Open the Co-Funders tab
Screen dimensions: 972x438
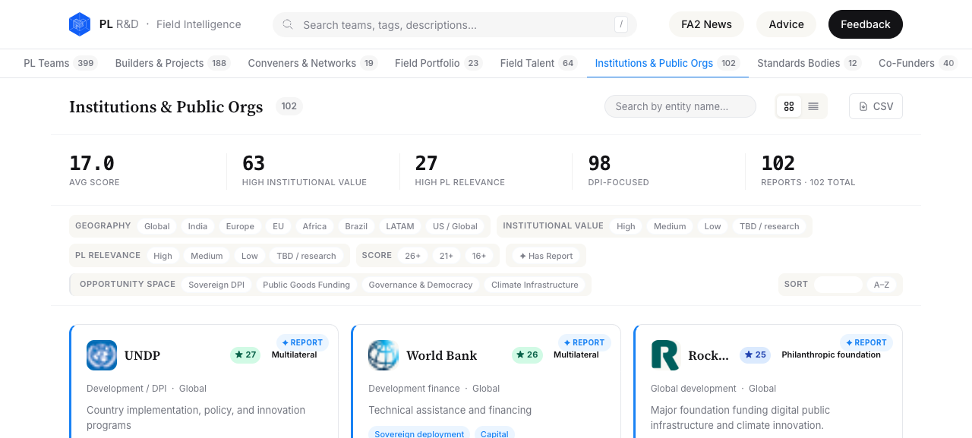[917, 63]
